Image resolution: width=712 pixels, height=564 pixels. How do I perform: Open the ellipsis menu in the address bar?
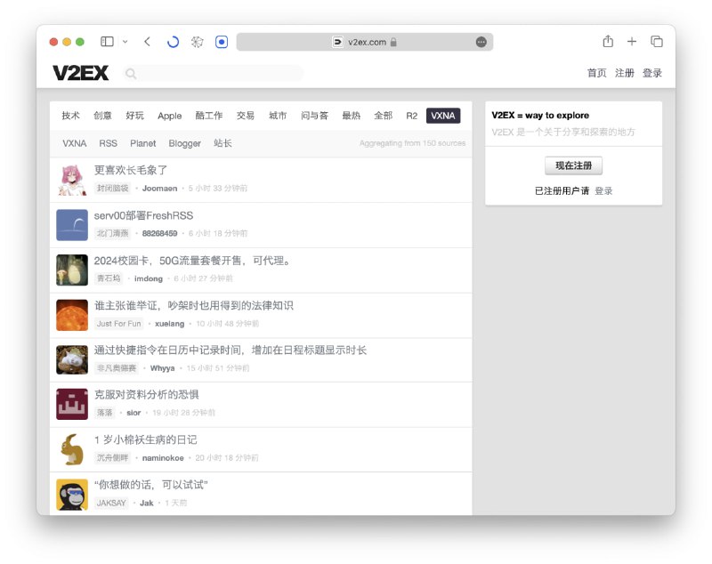tap(480, 41)
